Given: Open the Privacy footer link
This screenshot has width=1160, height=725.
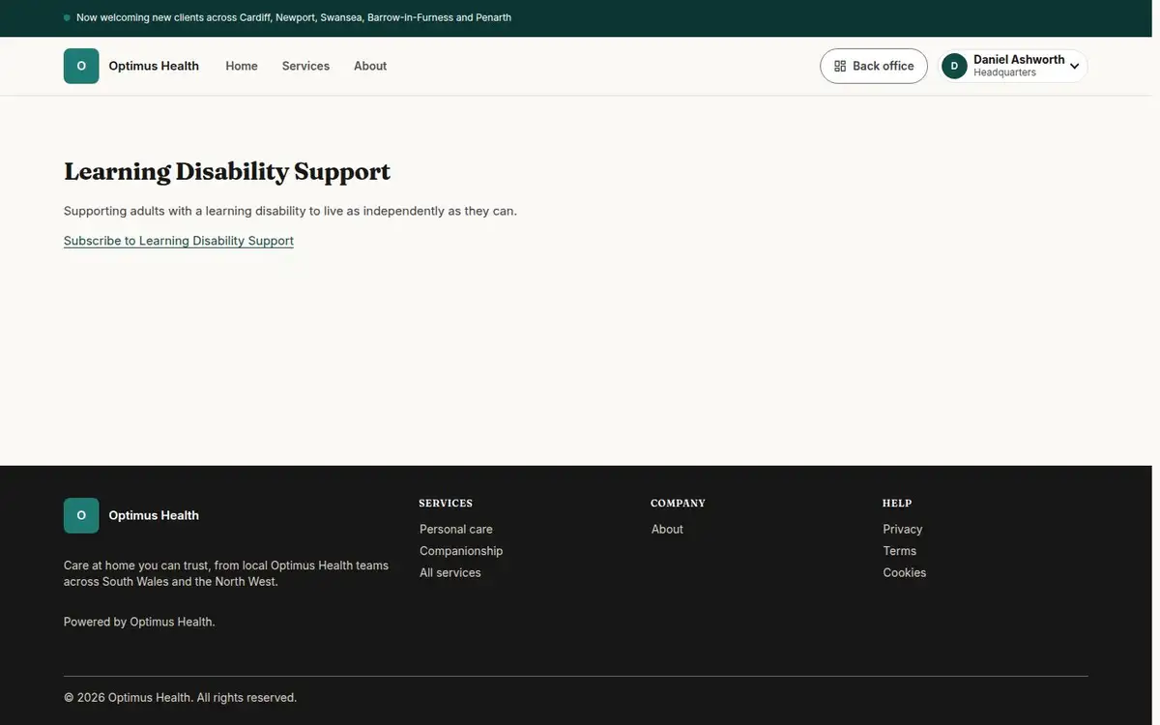Looking at the screenshot, I should (x=903, y=529).
